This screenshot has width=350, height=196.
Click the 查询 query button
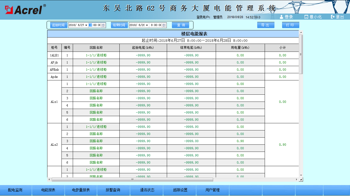181,25
